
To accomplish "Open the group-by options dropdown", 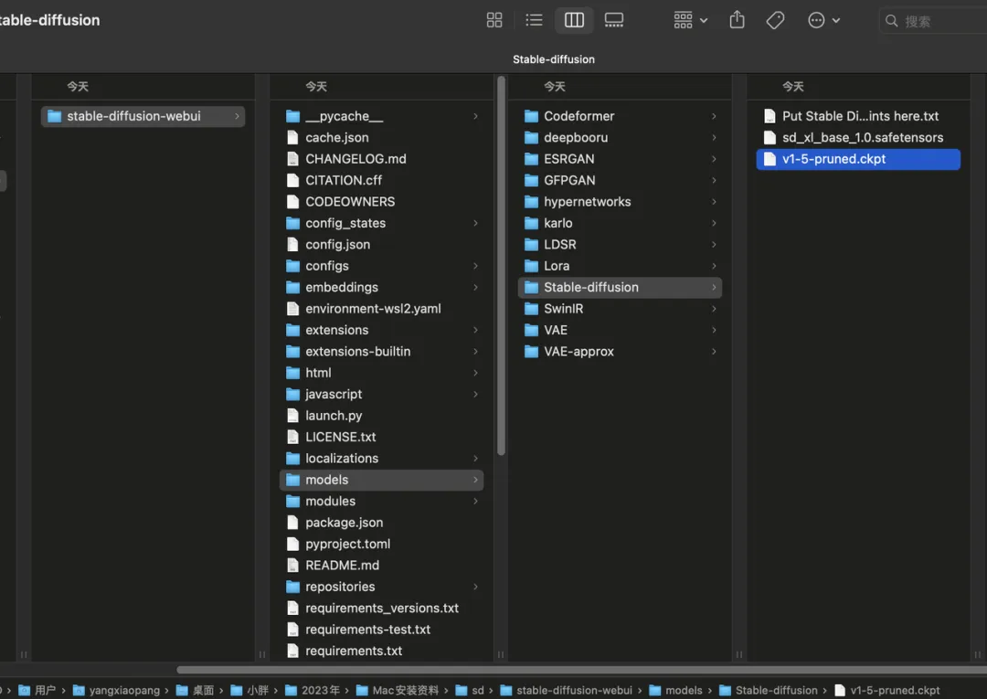I will pyautogui.click(x=691, y=20).
